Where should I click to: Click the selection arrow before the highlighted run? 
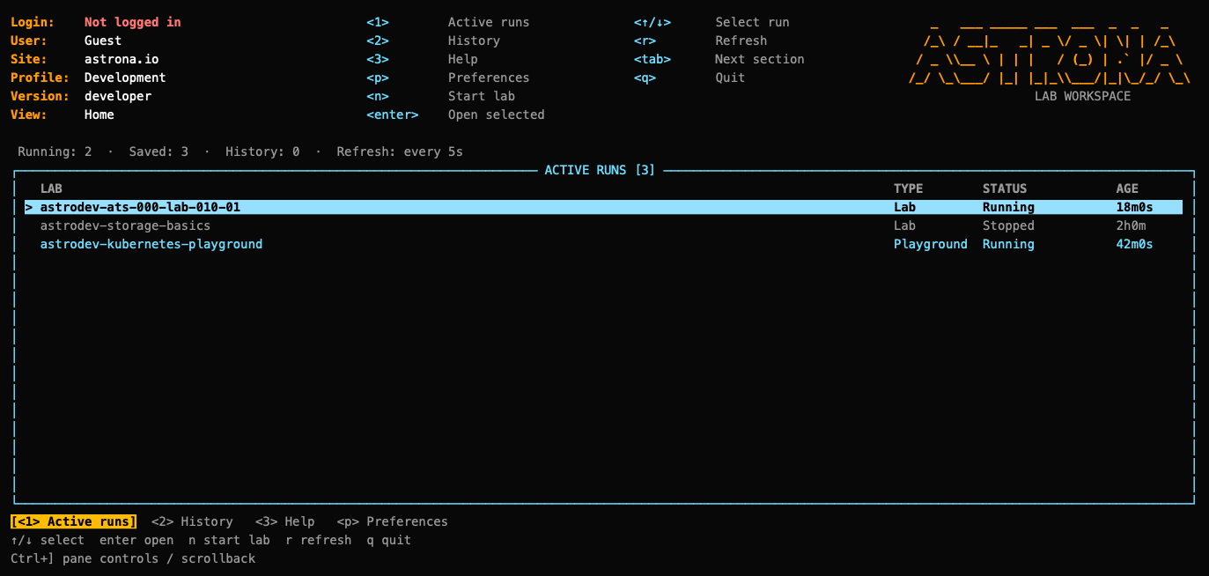click(29, 207)
